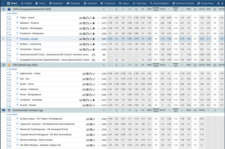Viewport: 225px width, 149px height.
Task: Pin the Türkei - Island match
Action: tap(17, 17)
